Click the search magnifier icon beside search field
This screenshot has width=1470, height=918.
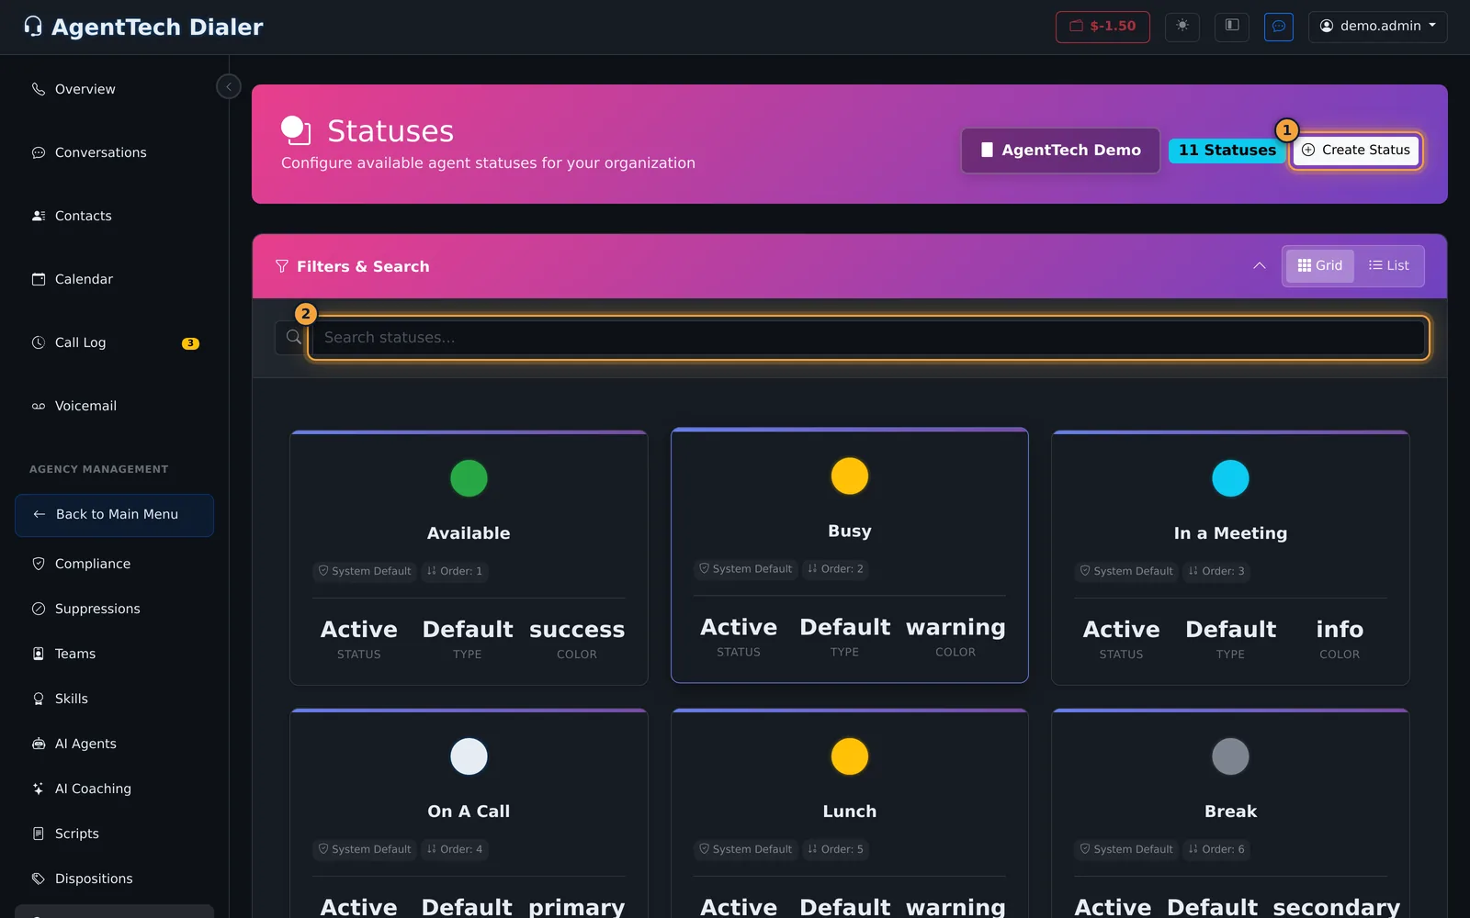click(x=293, y=338)
